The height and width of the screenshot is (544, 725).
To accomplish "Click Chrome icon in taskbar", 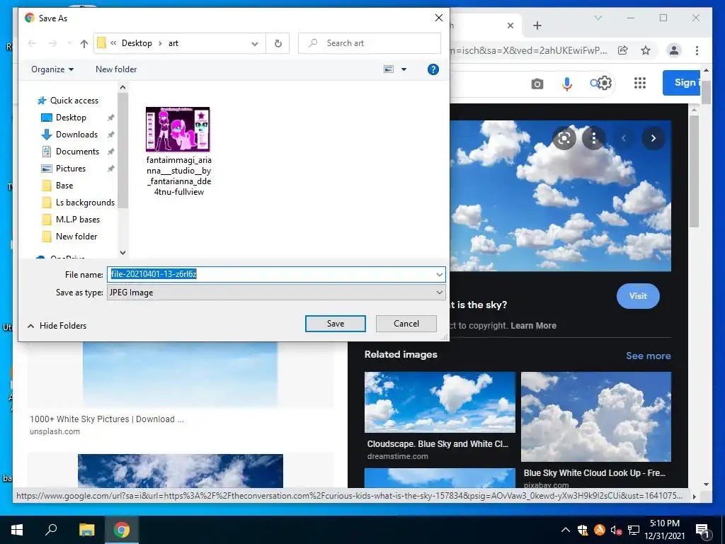I will point(122,530).
